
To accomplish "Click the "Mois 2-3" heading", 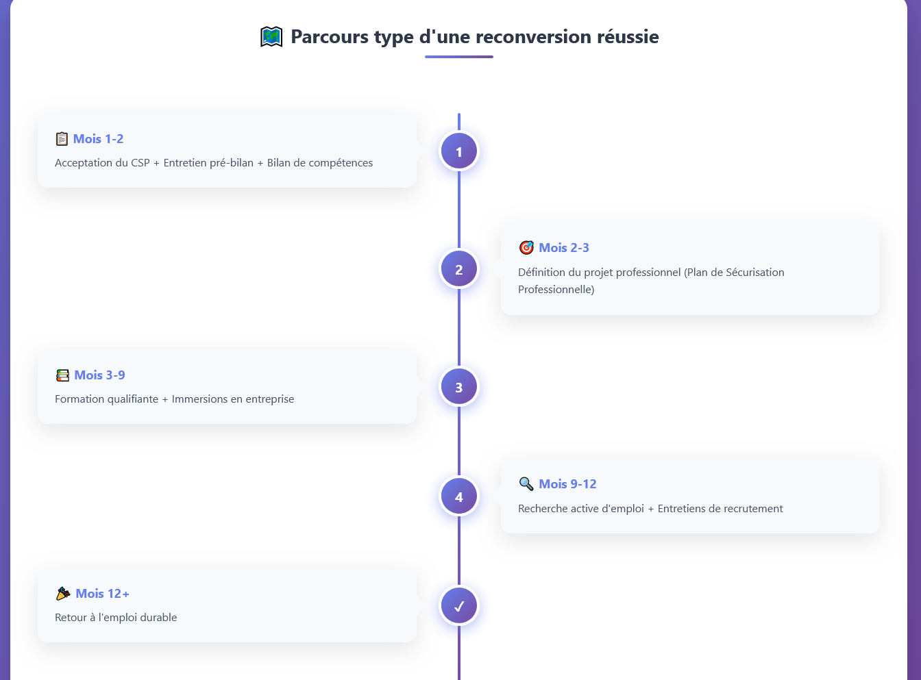I will coord(564,248).
